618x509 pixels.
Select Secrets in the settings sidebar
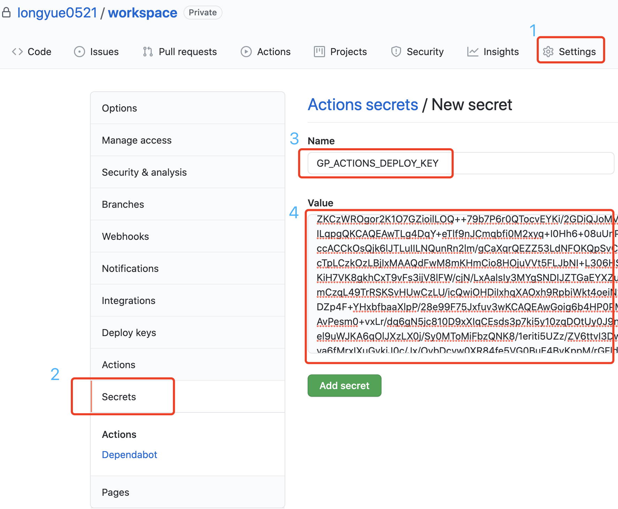click(x=188, y=397)
